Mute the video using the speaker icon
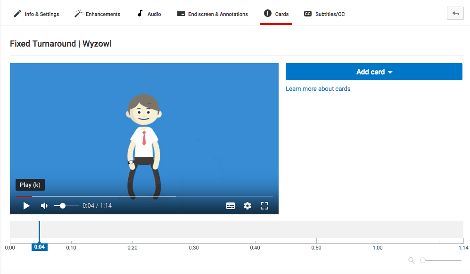The height and width of the screenshot is (274, 470). [44, 206]
